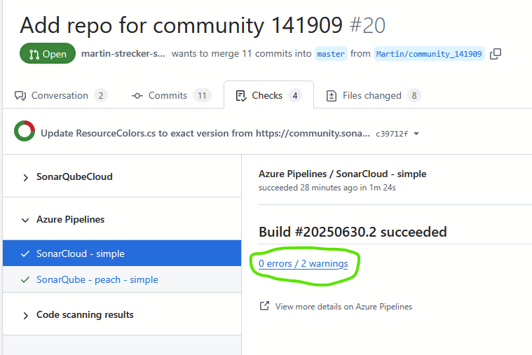Open the Files changed tab
This screenshot has height=355, width=532.
[x=371, y=95]
